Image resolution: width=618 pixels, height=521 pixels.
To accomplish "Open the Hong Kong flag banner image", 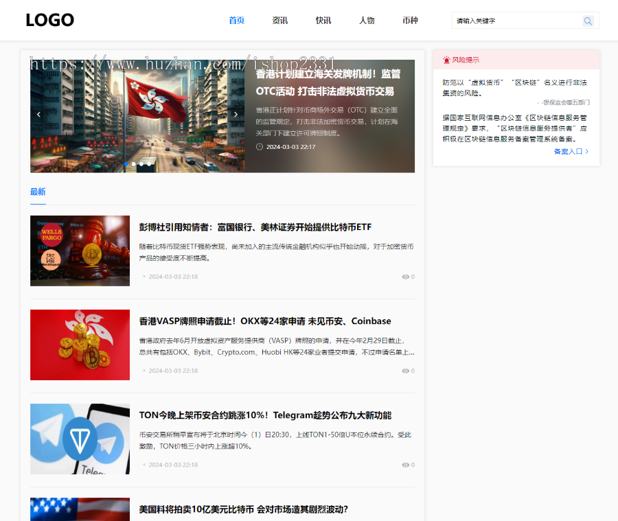I will point(137,116).
